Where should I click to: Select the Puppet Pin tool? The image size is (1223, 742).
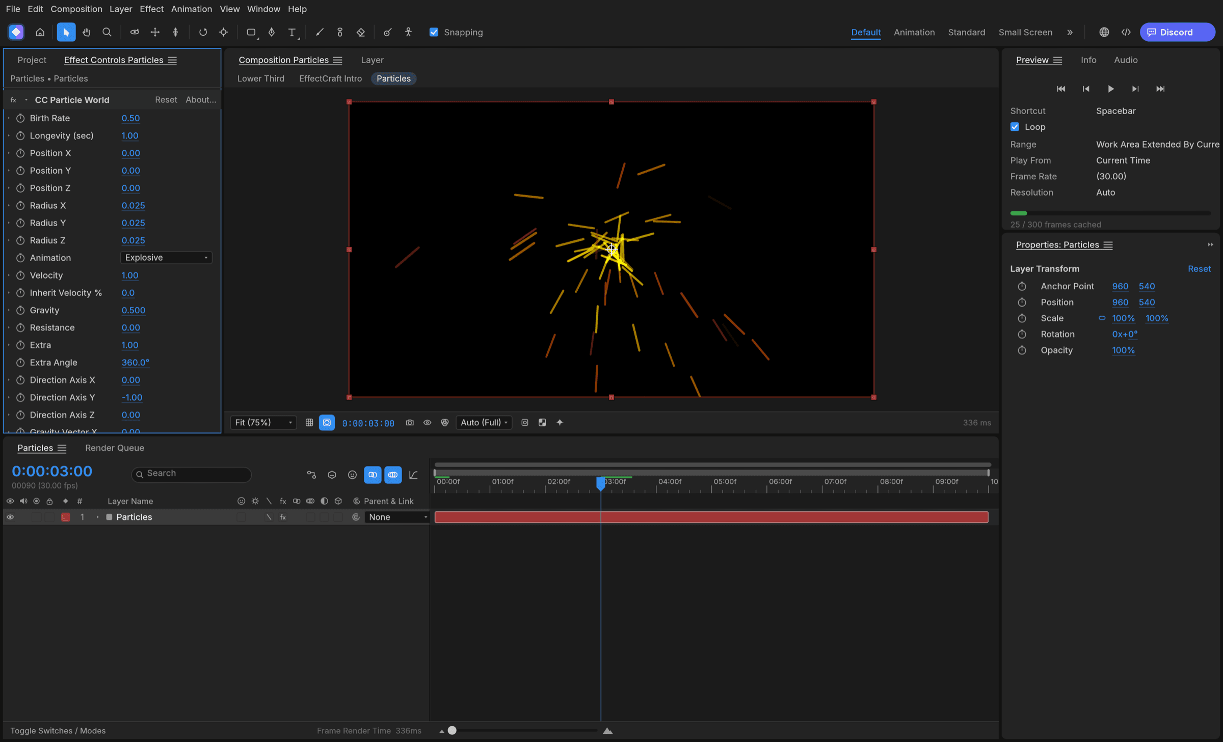pyautogui.click(x=408, y=32)
